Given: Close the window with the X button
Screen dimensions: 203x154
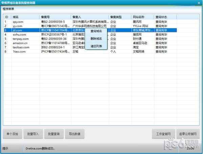Looking at the screenshot, I should (199, 3).
